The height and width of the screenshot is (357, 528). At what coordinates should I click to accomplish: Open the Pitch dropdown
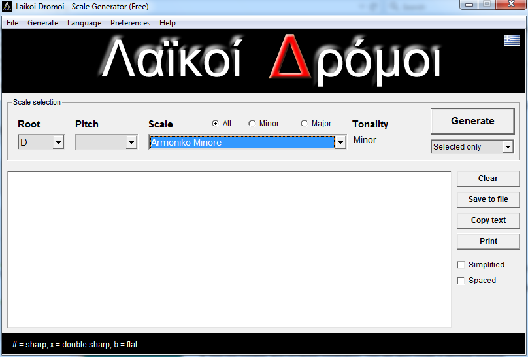(x=131, y=143)
